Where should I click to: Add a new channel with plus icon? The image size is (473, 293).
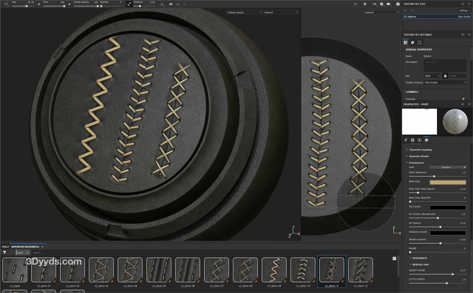pos(463,99)
